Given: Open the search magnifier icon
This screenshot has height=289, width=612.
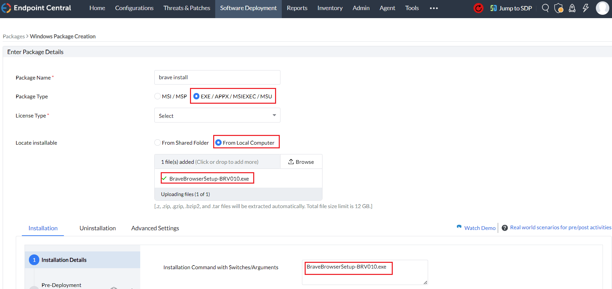Looking at the screenshot, I should click(545, 8).
